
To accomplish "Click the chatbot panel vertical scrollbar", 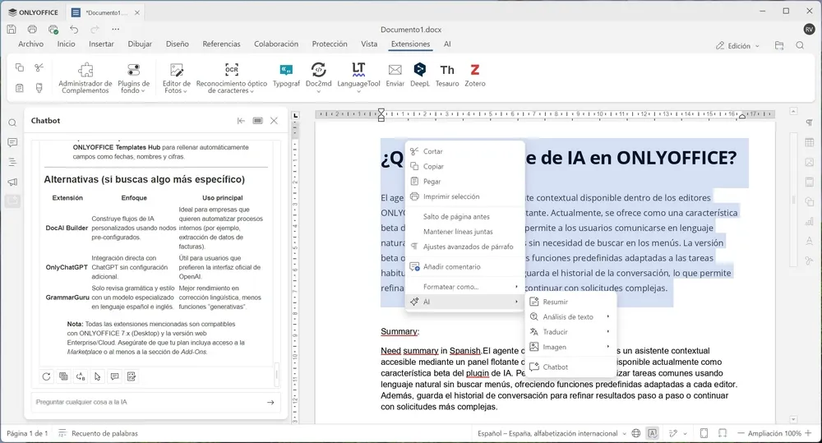I will (x=276, y=373).
